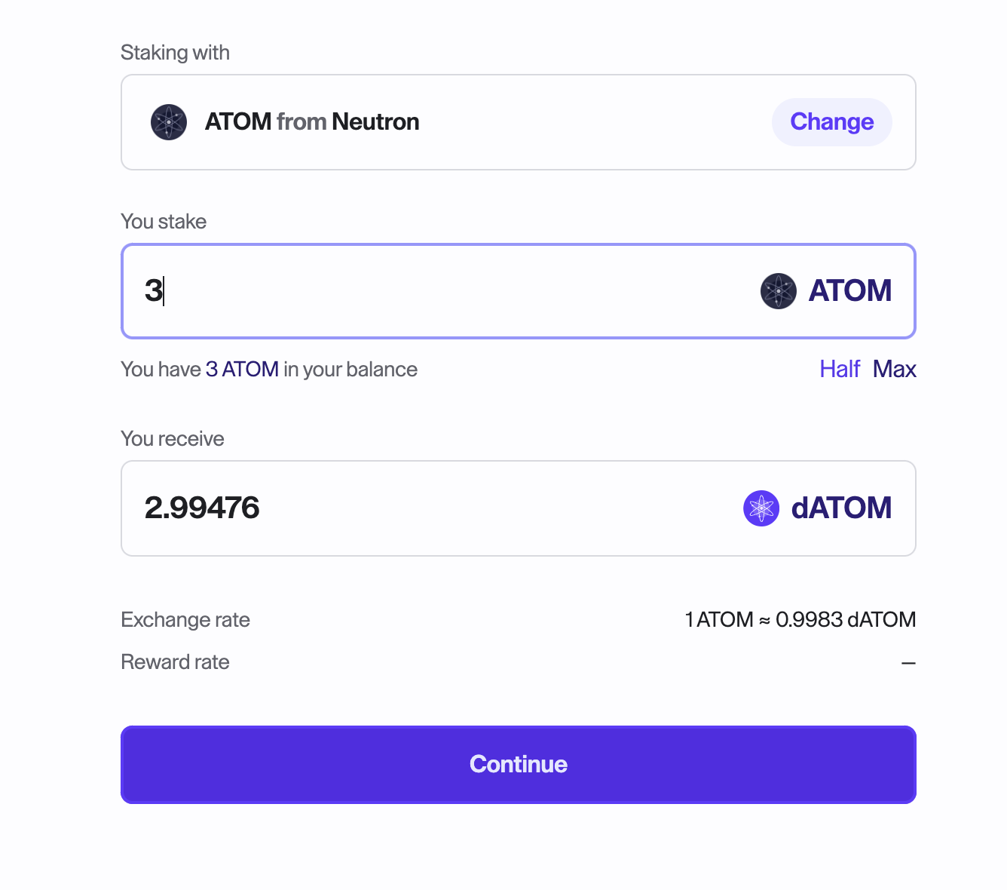Click the '3 ATOM' balance link

pyautogui.click(x=242, y=369)
